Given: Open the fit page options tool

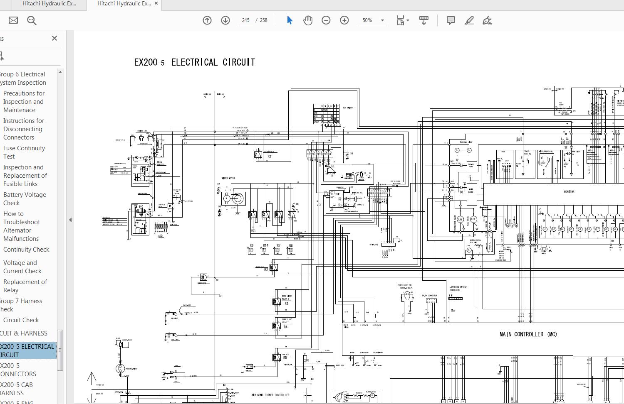Looking at the screenshot, I should 400,20.
